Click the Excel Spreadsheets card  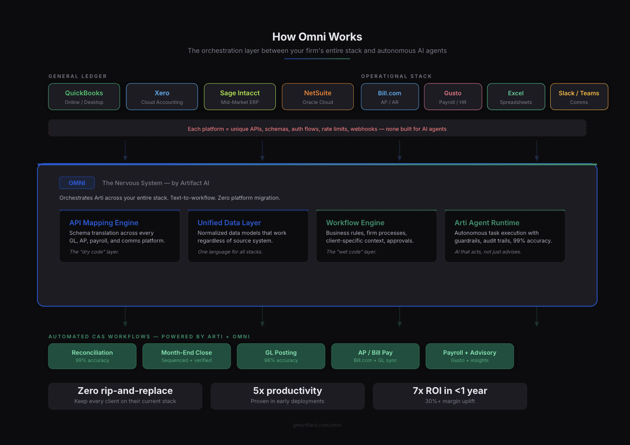tap(516, 97)
